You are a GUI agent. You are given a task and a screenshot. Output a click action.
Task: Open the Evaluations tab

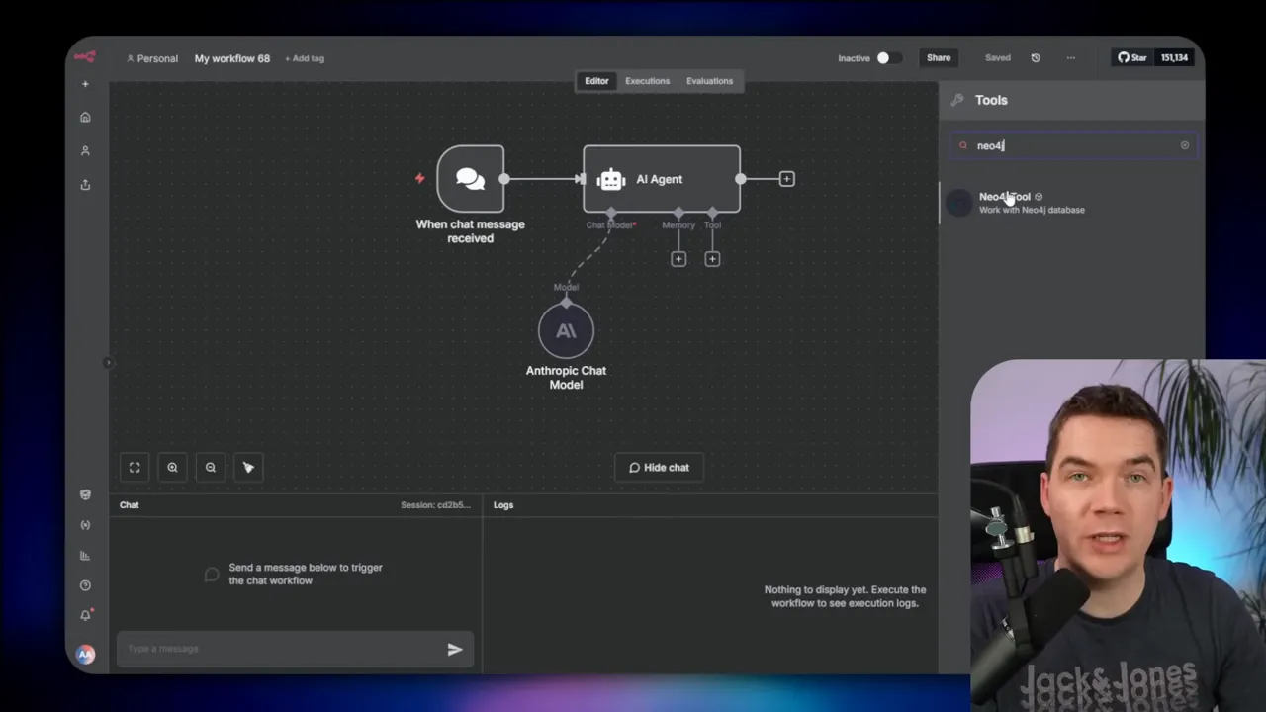pos(709,80)
